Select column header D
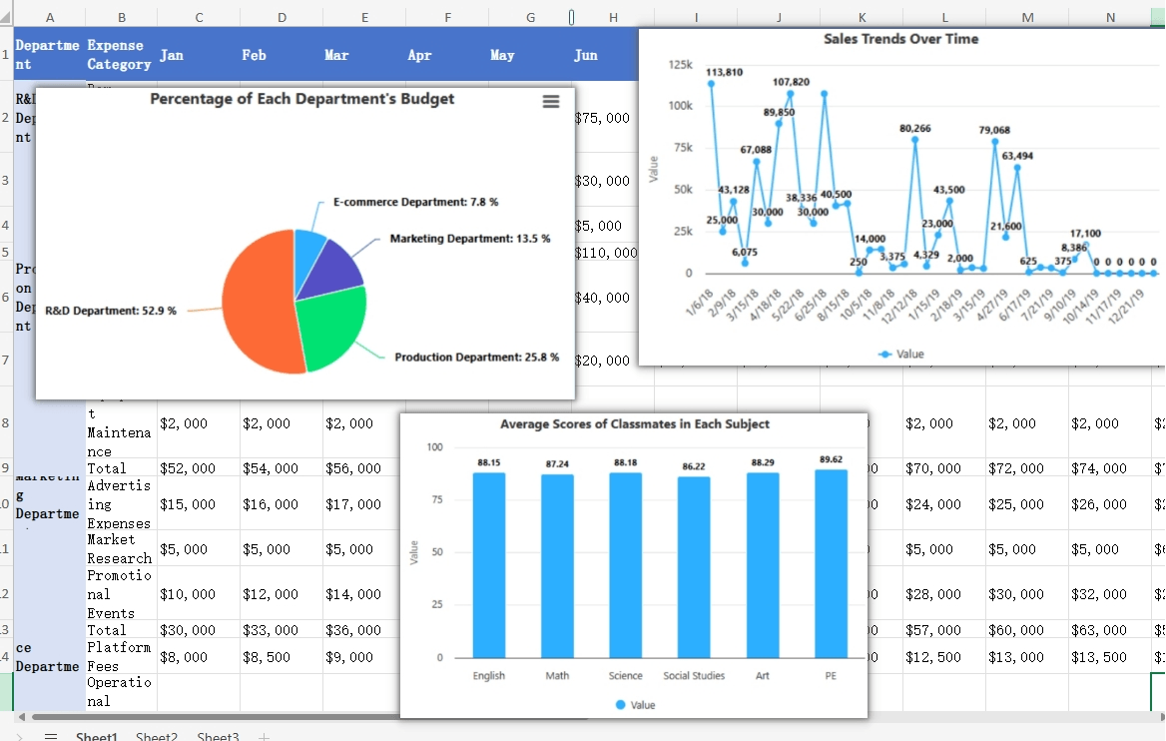Image resolution: width=1166 pixels, height=741 pixels. [x=282, y=17]
